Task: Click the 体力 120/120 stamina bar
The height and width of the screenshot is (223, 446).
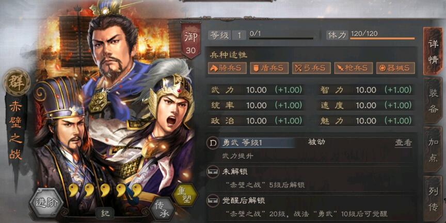Action: (371, 35)
